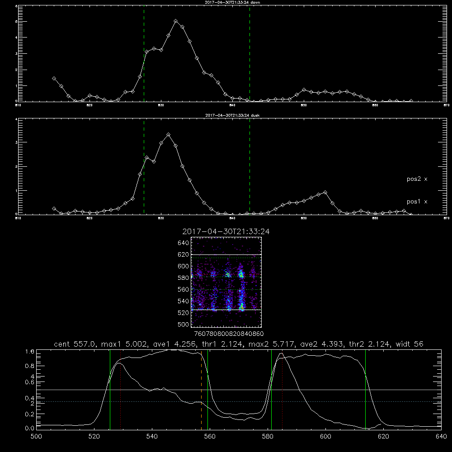Click heatmap y-axis label "640"
The image size is (452, 452).
coord(183,243)
